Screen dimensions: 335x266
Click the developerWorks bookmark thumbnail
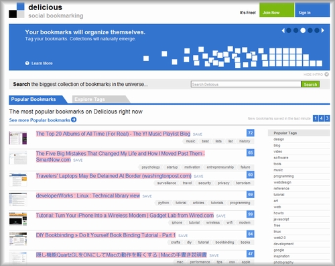click(18, 199)
